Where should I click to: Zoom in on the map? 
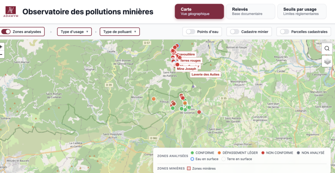[1, 47]
